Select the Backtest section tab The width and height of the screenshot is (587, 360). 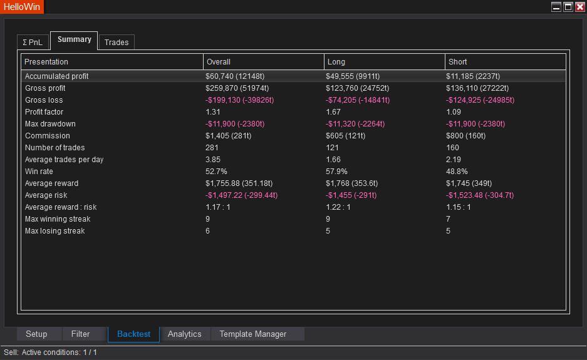[x=133, y=334]
